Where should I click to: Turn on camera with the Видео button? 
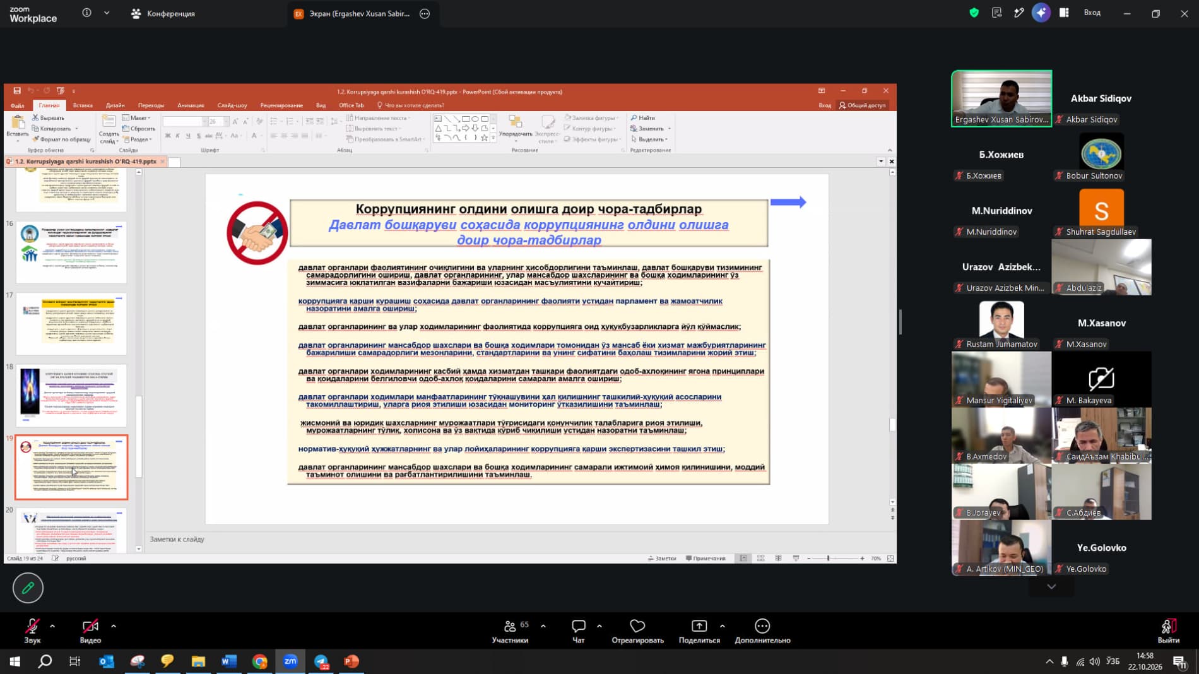click(90, 630)
